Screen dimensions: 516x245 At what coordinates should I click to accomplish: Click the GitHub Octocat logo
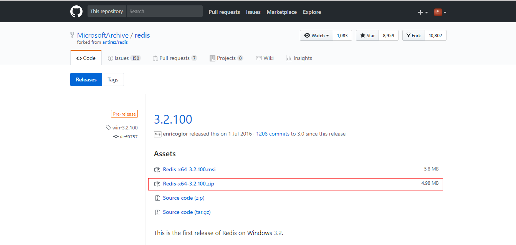[76, 12]
